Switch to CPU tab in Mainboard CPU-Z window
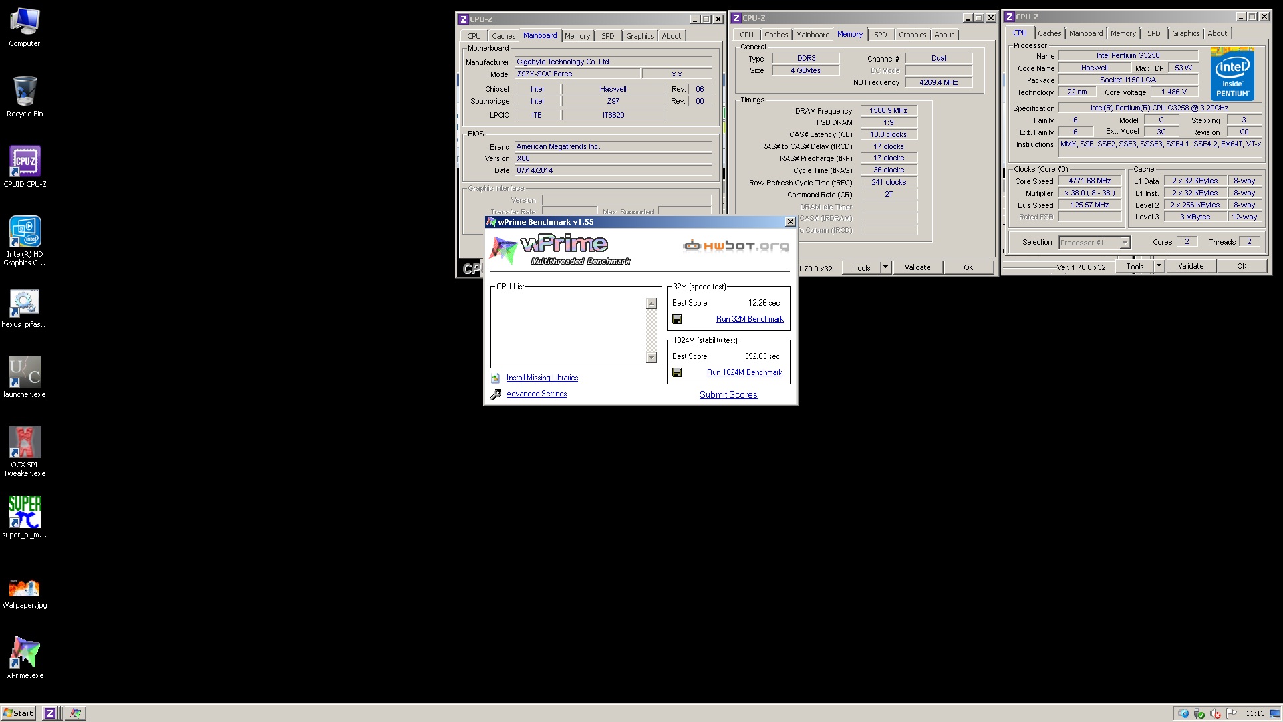Image resolution: width=1283 pixels, height=722 pixels. [474, 36]
